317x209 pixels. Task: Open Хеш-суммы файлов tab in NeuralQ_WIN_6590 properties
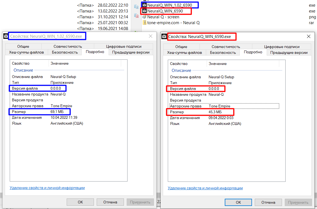184,52
